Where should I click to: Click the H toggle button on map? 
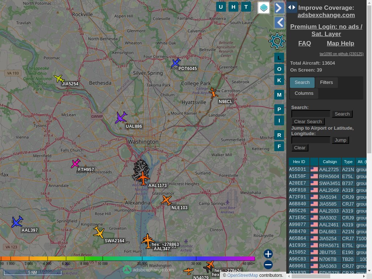click(234, 7)
